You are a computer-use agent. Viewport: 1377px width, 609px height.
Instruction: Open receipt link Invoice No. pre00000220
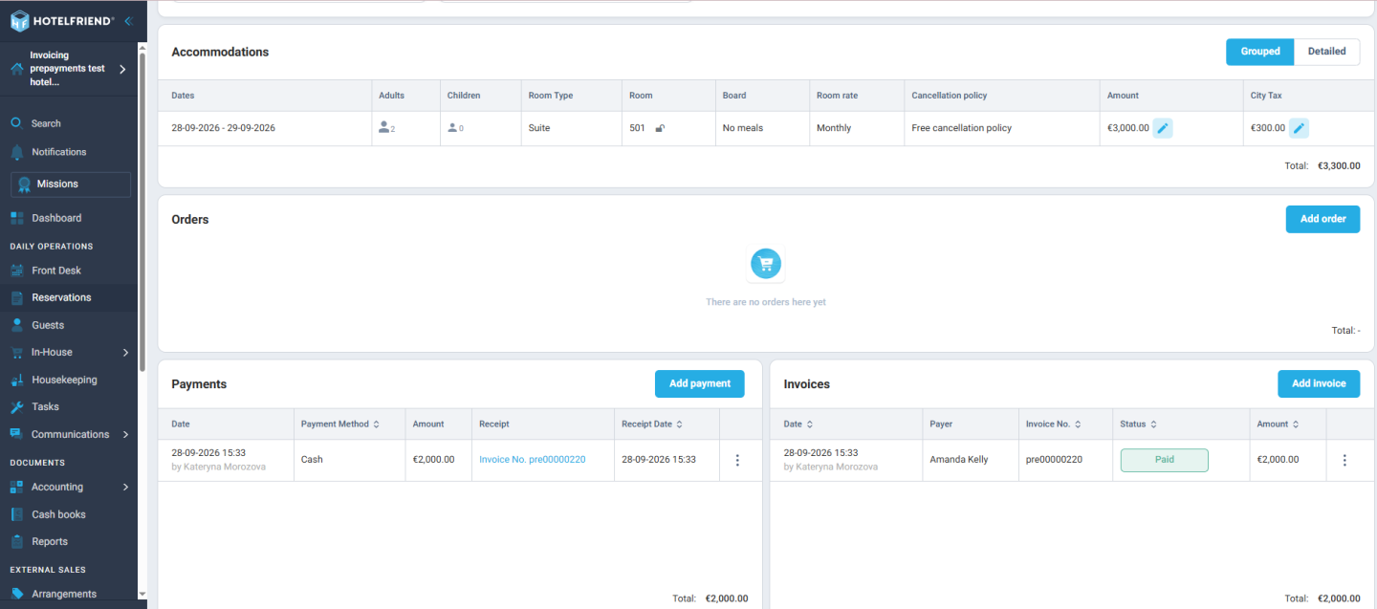[x=533, y=460]
